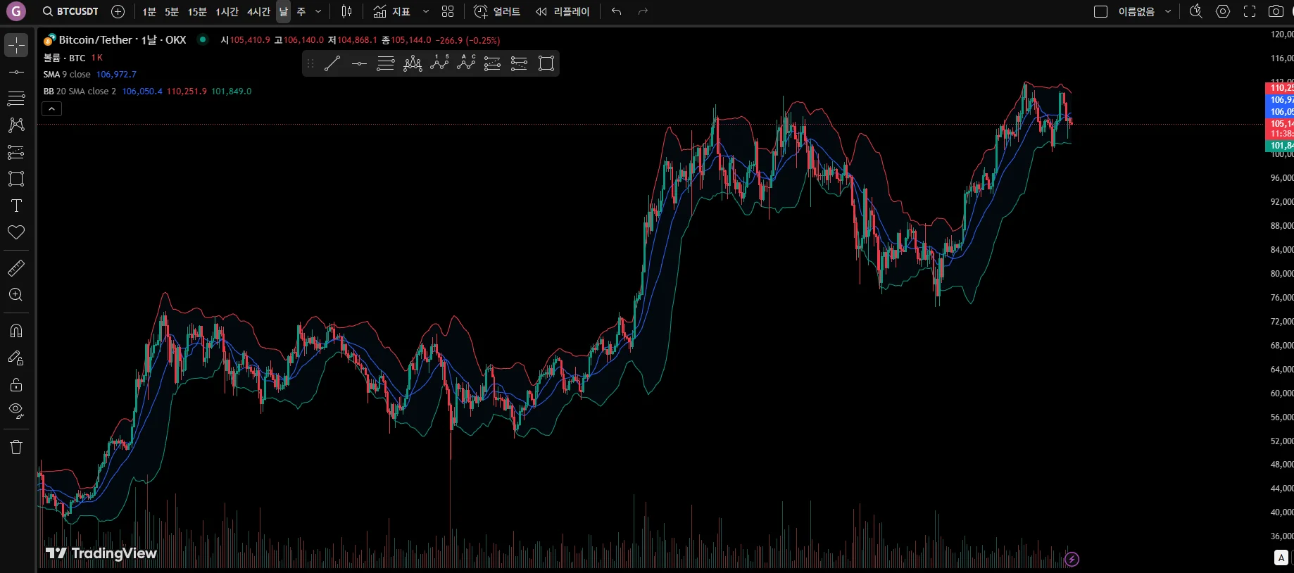
Task: Select the crosshair cursor tool
Action: [16, 45]
